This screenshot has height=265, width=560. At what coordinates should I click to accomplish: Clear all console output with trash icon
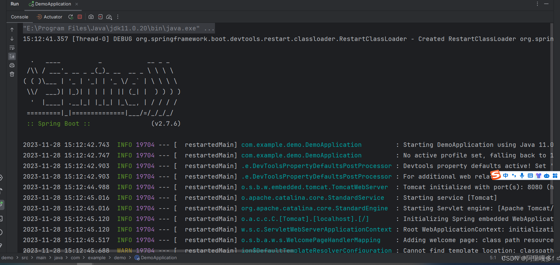pos(12,74)
